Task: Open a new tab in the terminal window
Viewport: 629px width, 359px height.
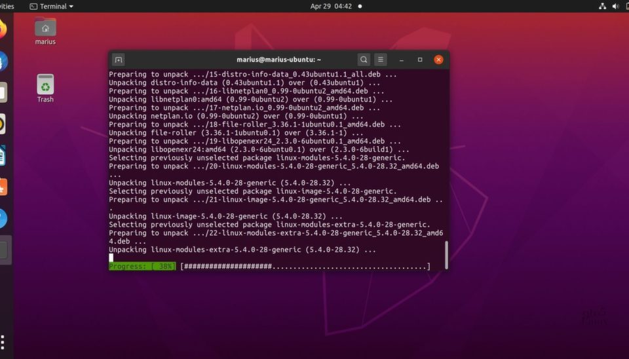Action: [119, 60]
